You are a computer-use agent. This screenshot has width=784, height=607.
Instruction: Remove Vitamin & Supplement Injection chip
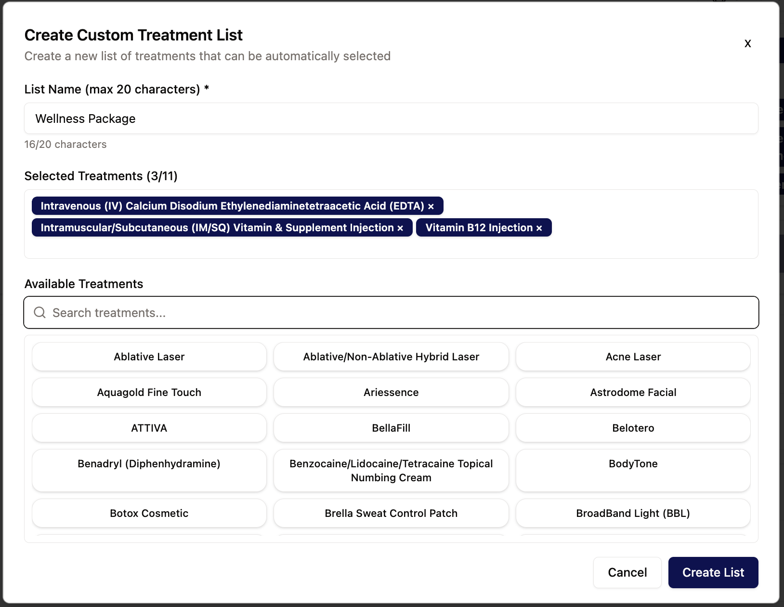coord(400,228)
